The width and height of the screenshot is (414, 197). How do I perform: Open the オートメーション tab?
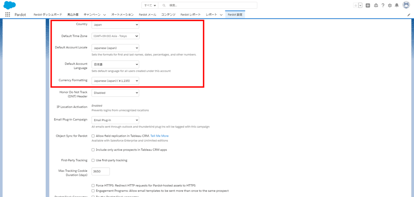click(122, 15)
